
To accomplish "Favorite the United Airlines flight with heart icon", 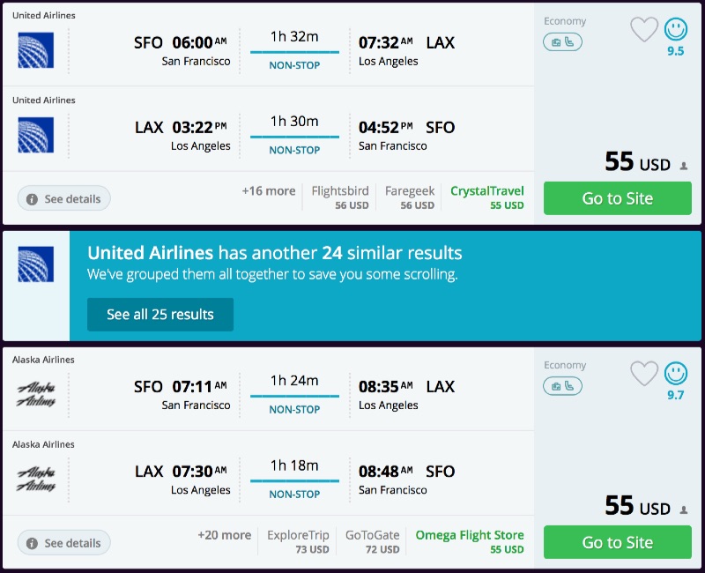I will click(x=644, y=30).
